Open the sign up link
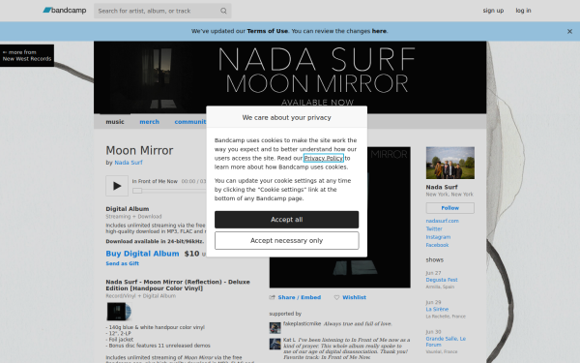 click(493, 11)
